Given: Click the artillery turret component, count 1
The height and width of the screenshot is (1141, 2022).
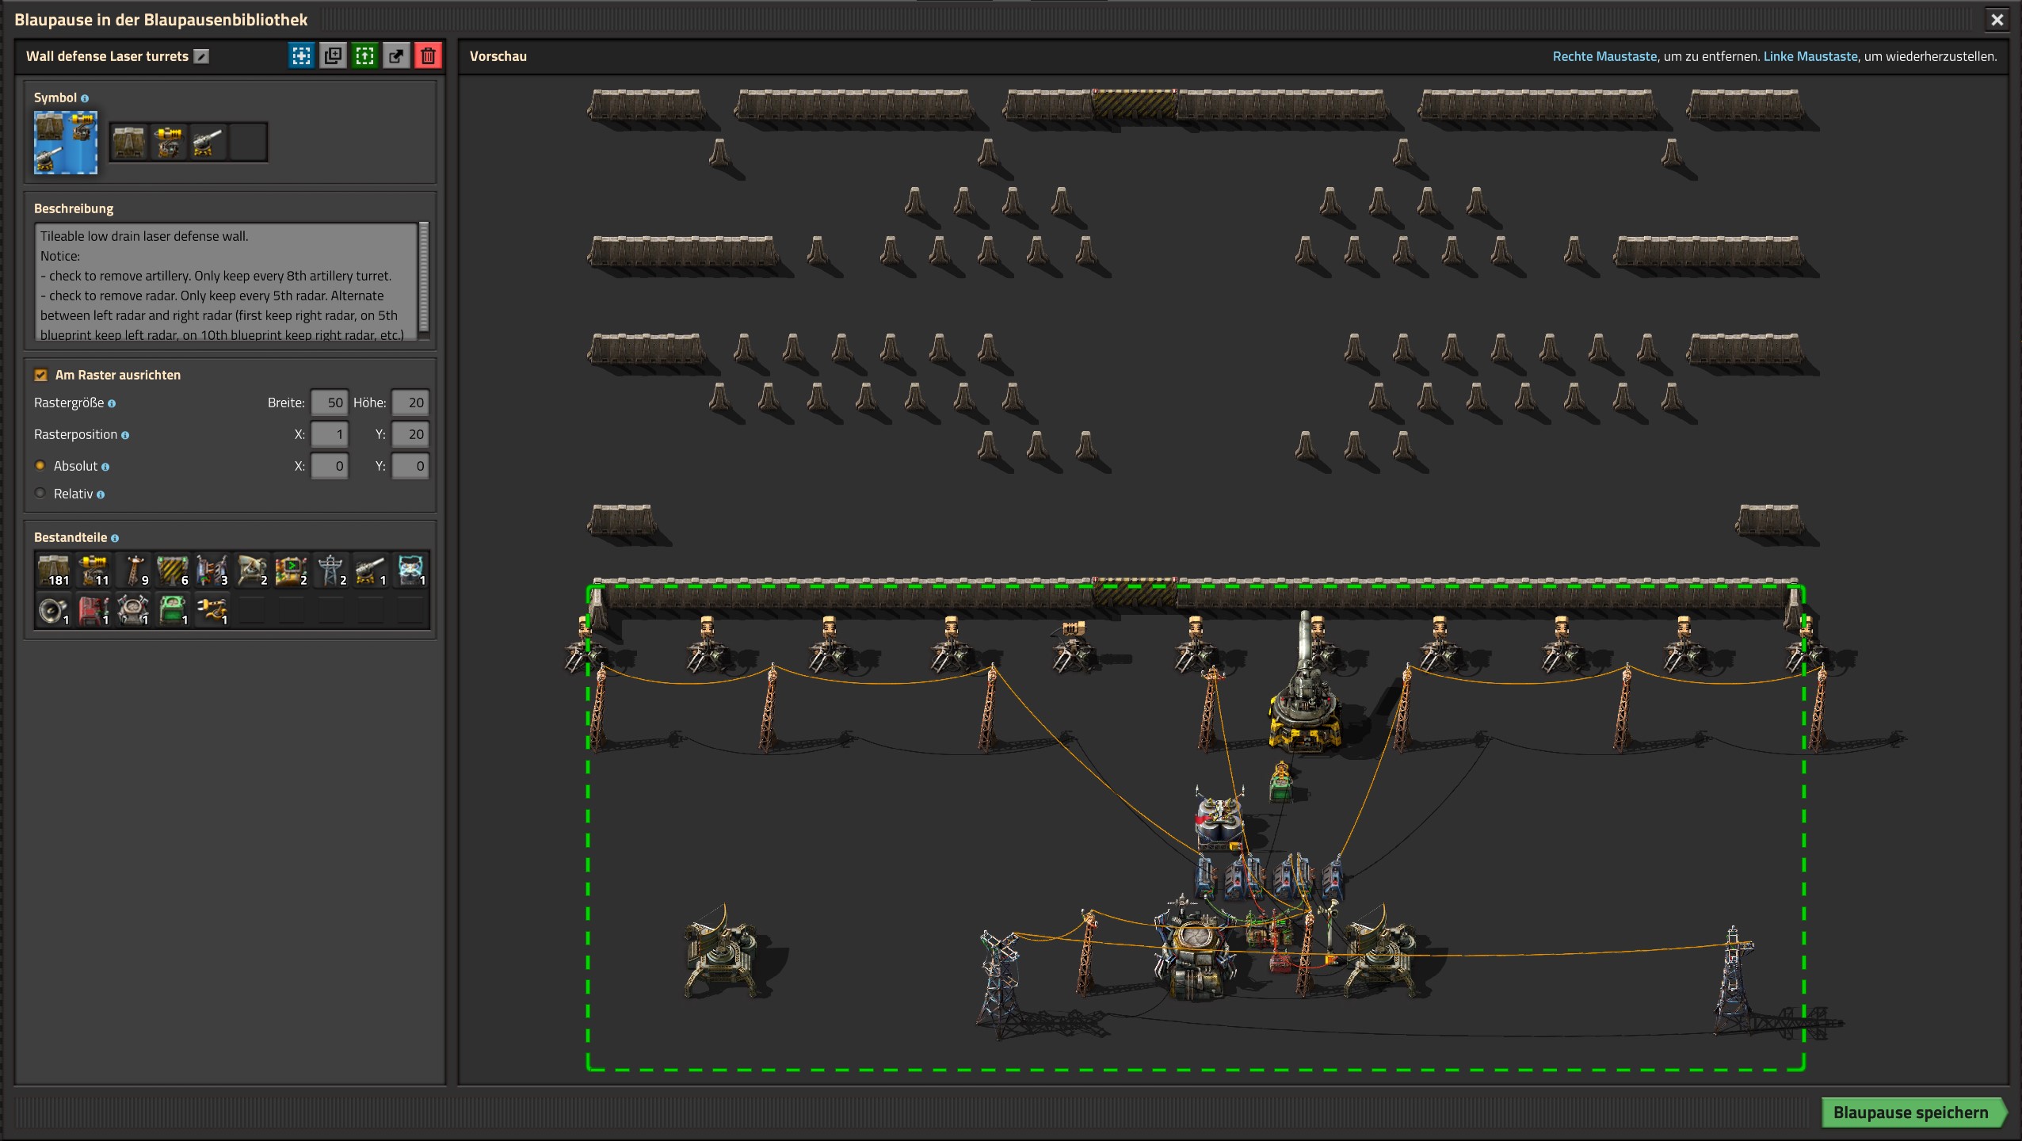Looking at the screenshot, I should pos(371,570).
